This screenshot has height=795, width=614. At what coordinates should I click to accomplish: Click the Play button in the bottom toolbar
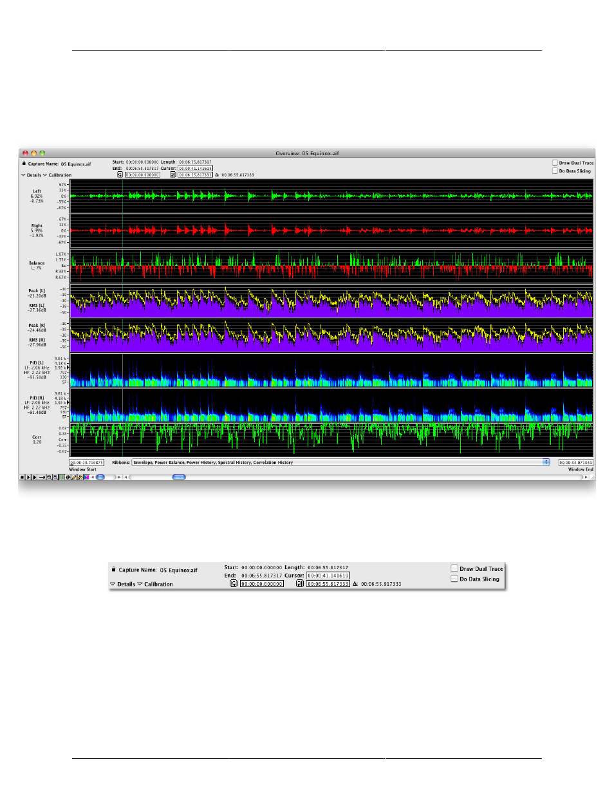point(28,477)
